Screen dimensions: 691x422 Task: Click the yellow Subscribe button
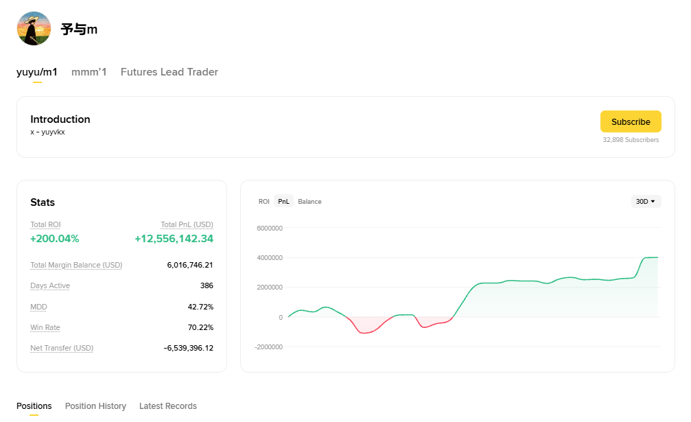point(631,121)
